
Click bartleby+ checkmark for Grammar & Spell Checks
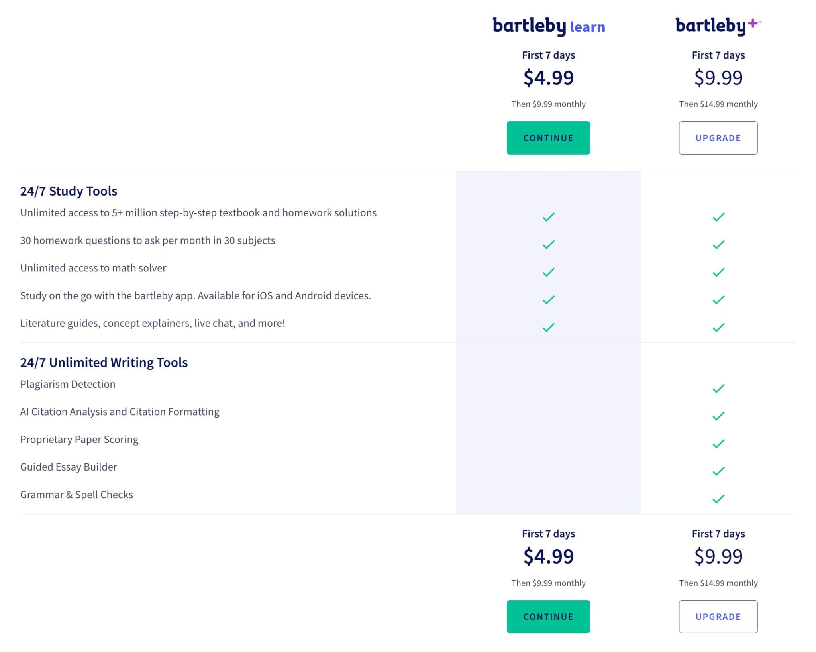718,499
